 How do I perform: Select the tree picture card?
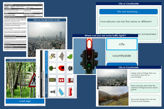coord(52,68)
